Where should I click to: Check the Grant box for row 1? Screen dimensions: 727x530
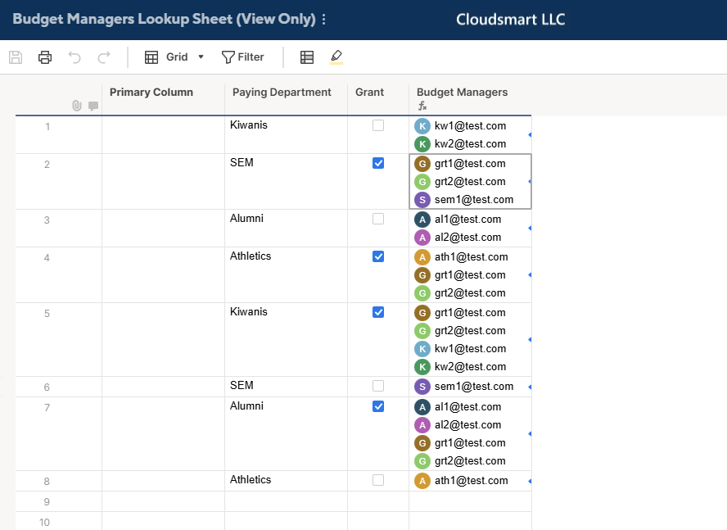tap(378, 126)
